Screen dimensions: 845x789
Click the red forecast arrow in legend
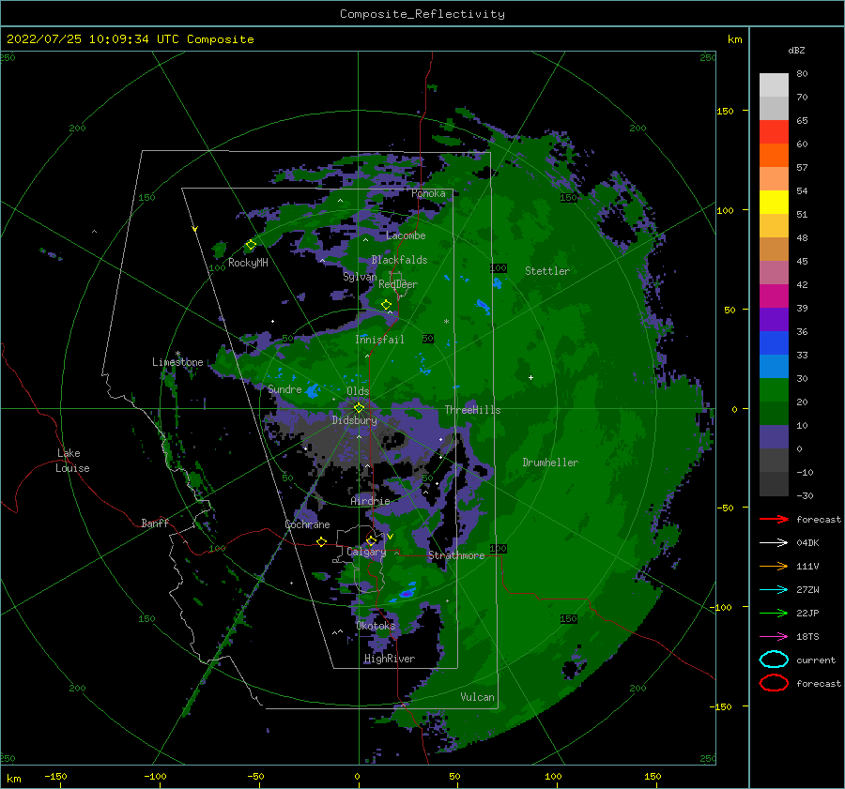click(774, 519)
